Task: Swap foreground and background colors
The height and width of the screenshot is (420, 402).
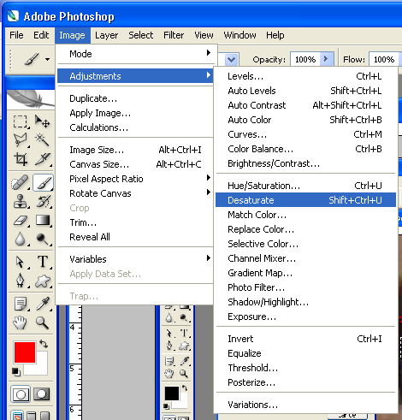Action: tap(44, 344)
